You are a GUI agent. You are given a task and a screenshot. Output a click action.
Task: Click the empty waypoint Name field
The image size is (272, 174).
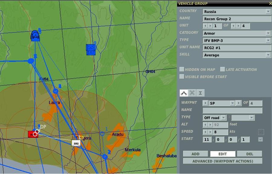[x=232, y=110]
